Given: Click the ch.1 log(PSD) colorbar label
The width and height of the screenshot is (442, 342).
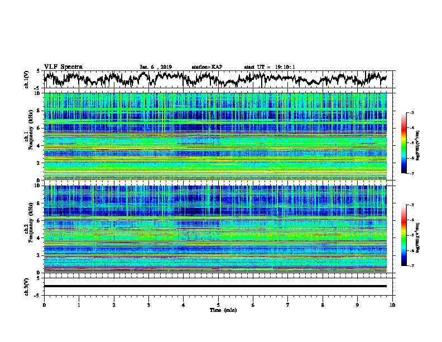Looking at the screenshot, I should pos(418,146).
